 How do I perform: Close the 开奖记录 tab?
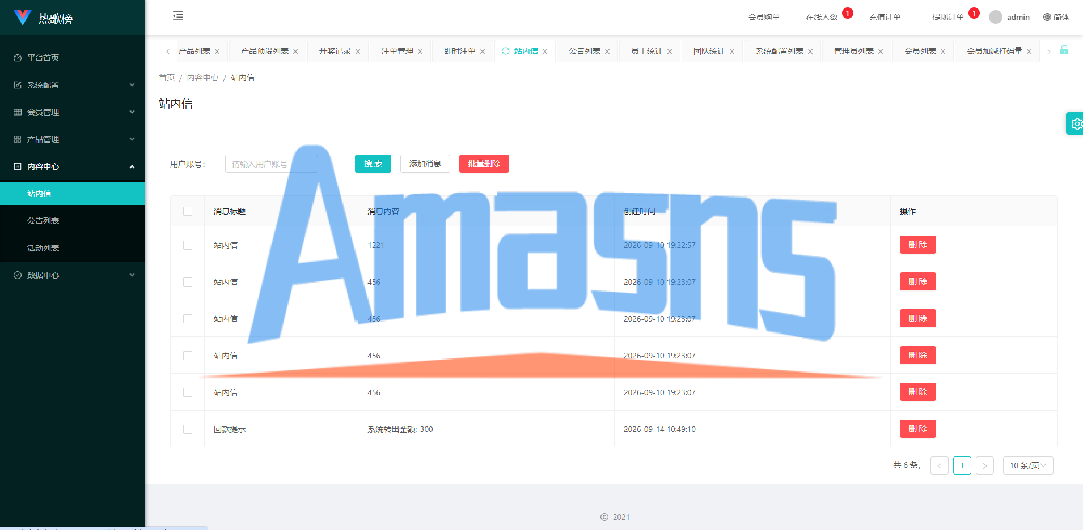point(358,52)
